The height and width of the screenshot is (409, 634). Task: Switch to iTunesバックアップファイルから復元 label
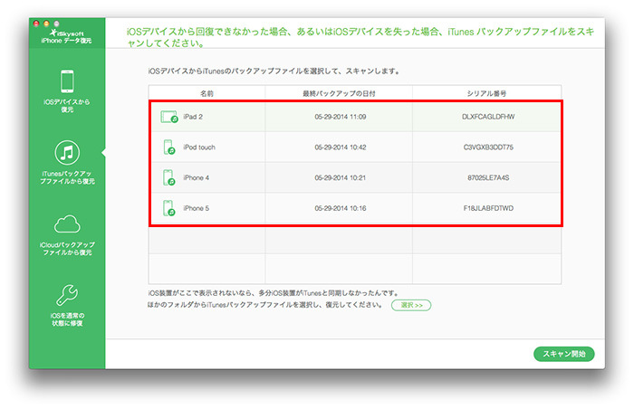67,177
